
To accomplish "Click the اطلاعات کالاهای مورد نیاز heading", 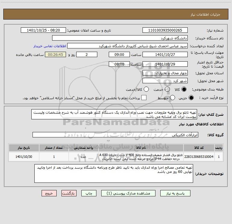I will pos(201,124).
